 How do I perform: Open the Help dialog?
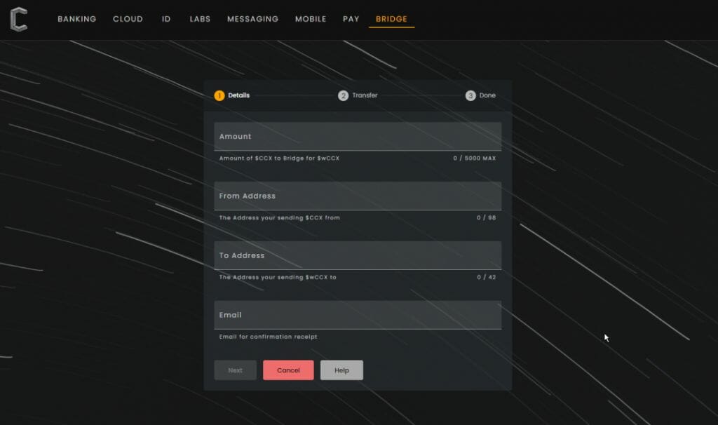click(x=341, y=370)
